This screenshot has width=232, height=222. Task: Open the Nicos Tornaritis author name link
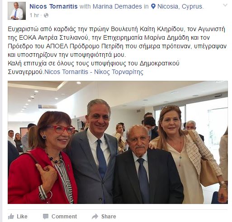[53, 6]
